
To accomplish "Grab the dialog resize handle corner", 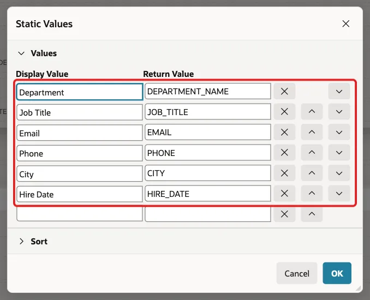I will pos(359,288).
